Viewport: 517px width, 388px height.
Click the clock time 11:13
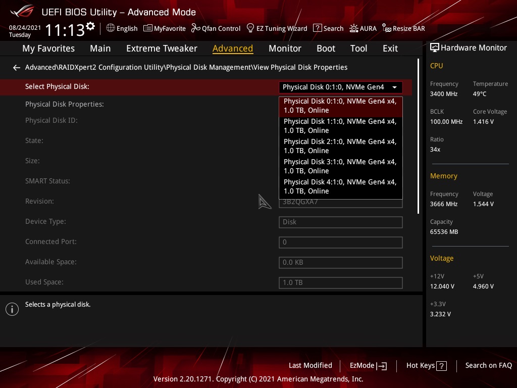(65, 30)
